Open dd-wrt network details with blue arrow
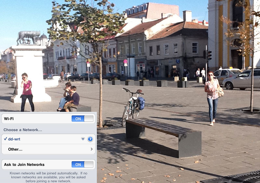This screenshot has height=183, width=260. tap(90, 139)
